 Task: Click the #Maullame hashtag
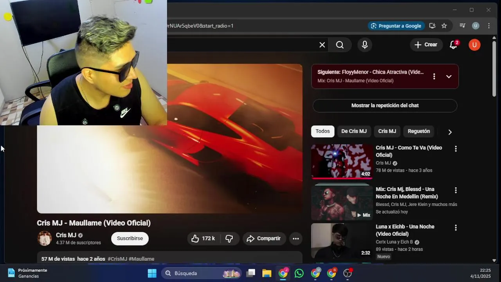point(141,259)
